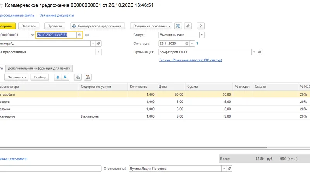Paste rows from the clipboard
The width and height of the screenshot is (310, 174).
(x=88, y=77)
